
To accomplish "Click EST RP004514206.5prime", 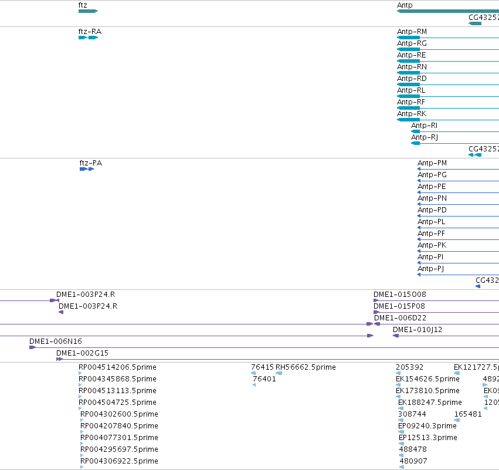I will pos(117,367).
